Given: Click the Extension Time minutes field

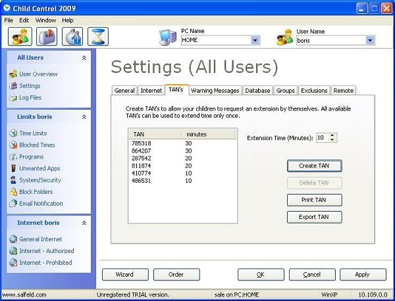Looking at the screenshot, I should click(x=323, y=137).
